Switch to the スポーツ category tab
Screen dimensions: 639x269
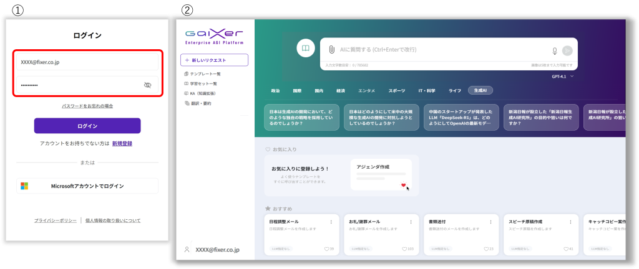(396, 90)
